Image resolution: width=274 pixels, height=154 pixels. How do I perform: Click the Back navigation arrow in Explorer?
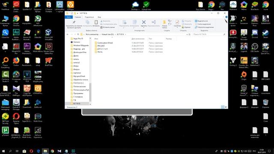pyautogui.click(x=68, y=34)
